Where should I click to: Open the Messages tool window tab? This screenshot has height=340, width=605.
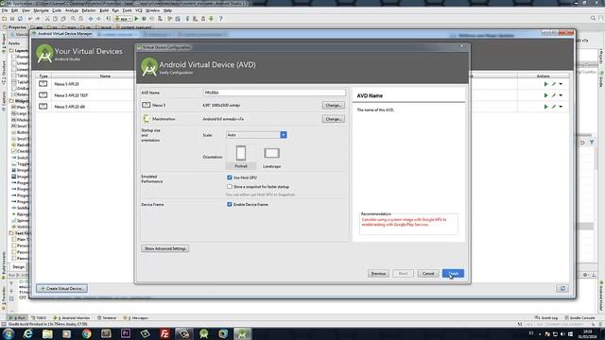136,317
